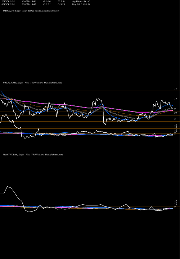Click the 8 price label on weekly chart axis
This screenshot has width=180, height=259.
coord(175,119)
